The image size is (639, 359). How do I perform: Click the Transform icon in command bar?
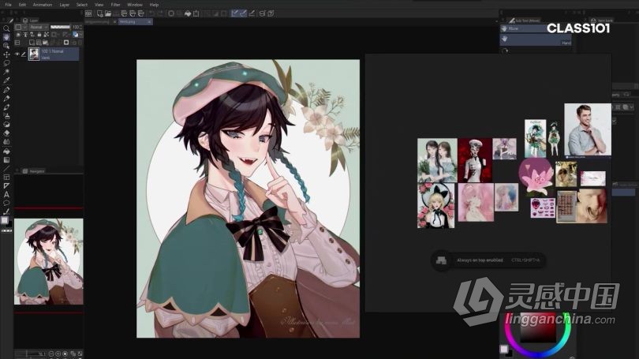pyautogui.click(x=196, y=13)
